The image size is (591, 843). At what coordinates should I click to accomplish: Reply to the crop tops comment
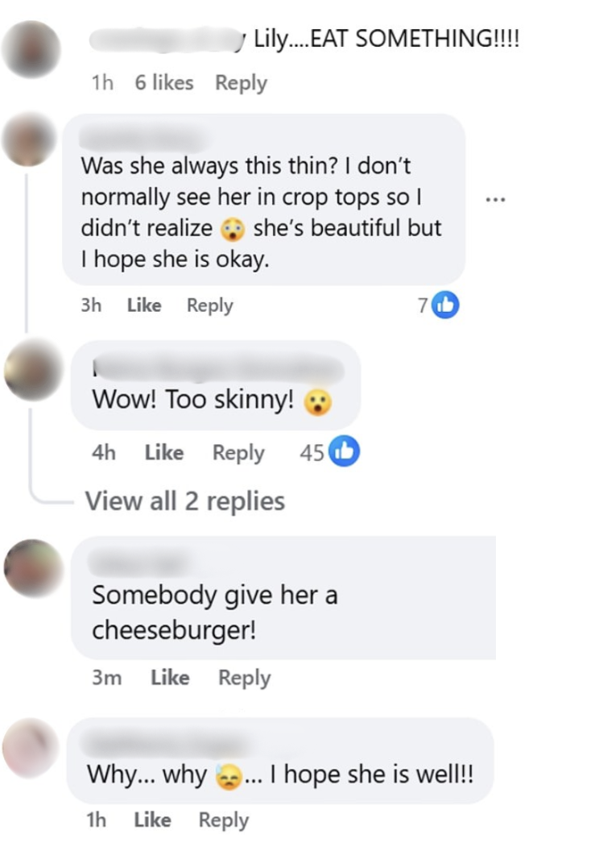point(209,305)
